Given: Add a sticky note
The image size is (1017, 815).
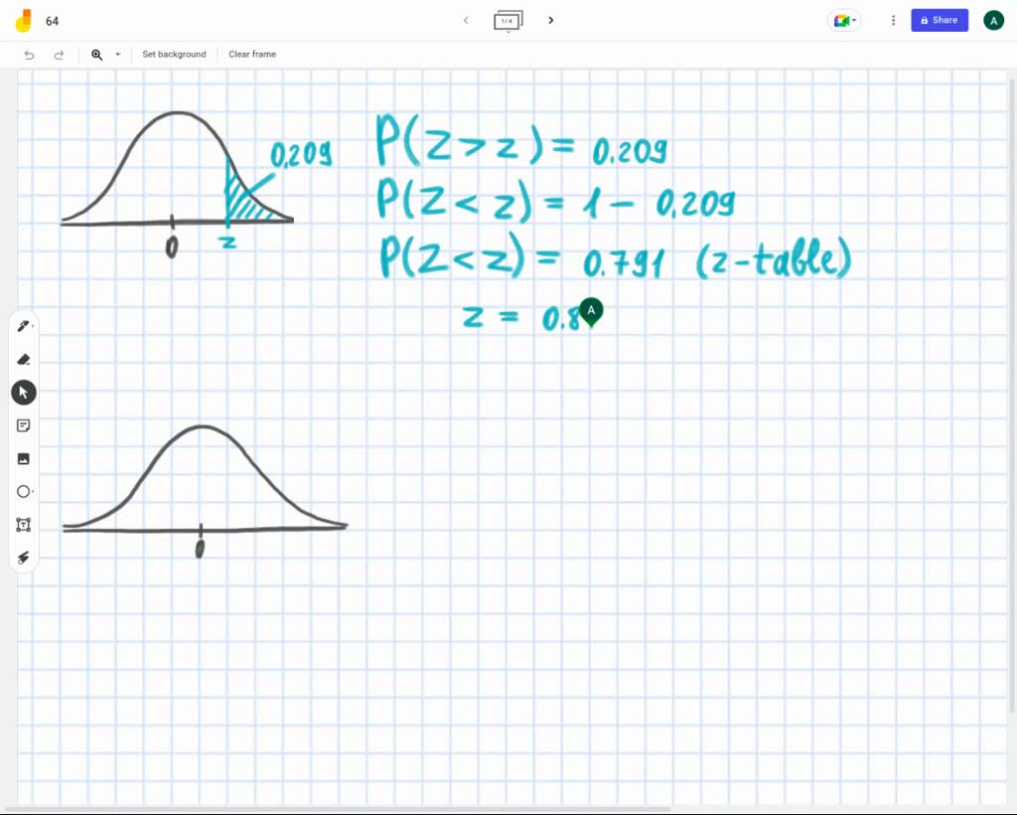Looking at the screenshot, I should point(23,425).
